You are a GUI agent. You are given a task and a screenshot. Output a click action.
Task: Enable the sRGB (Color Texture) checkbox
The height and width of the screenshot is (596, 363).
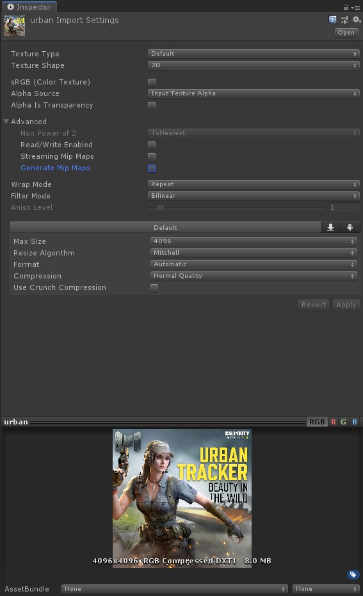point(152,82)
